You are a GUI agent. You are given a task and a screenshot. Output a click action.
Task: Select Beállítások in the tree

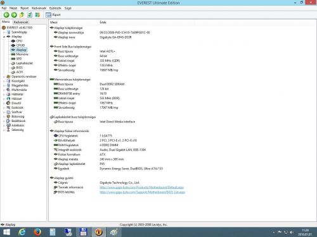(18, 121)
